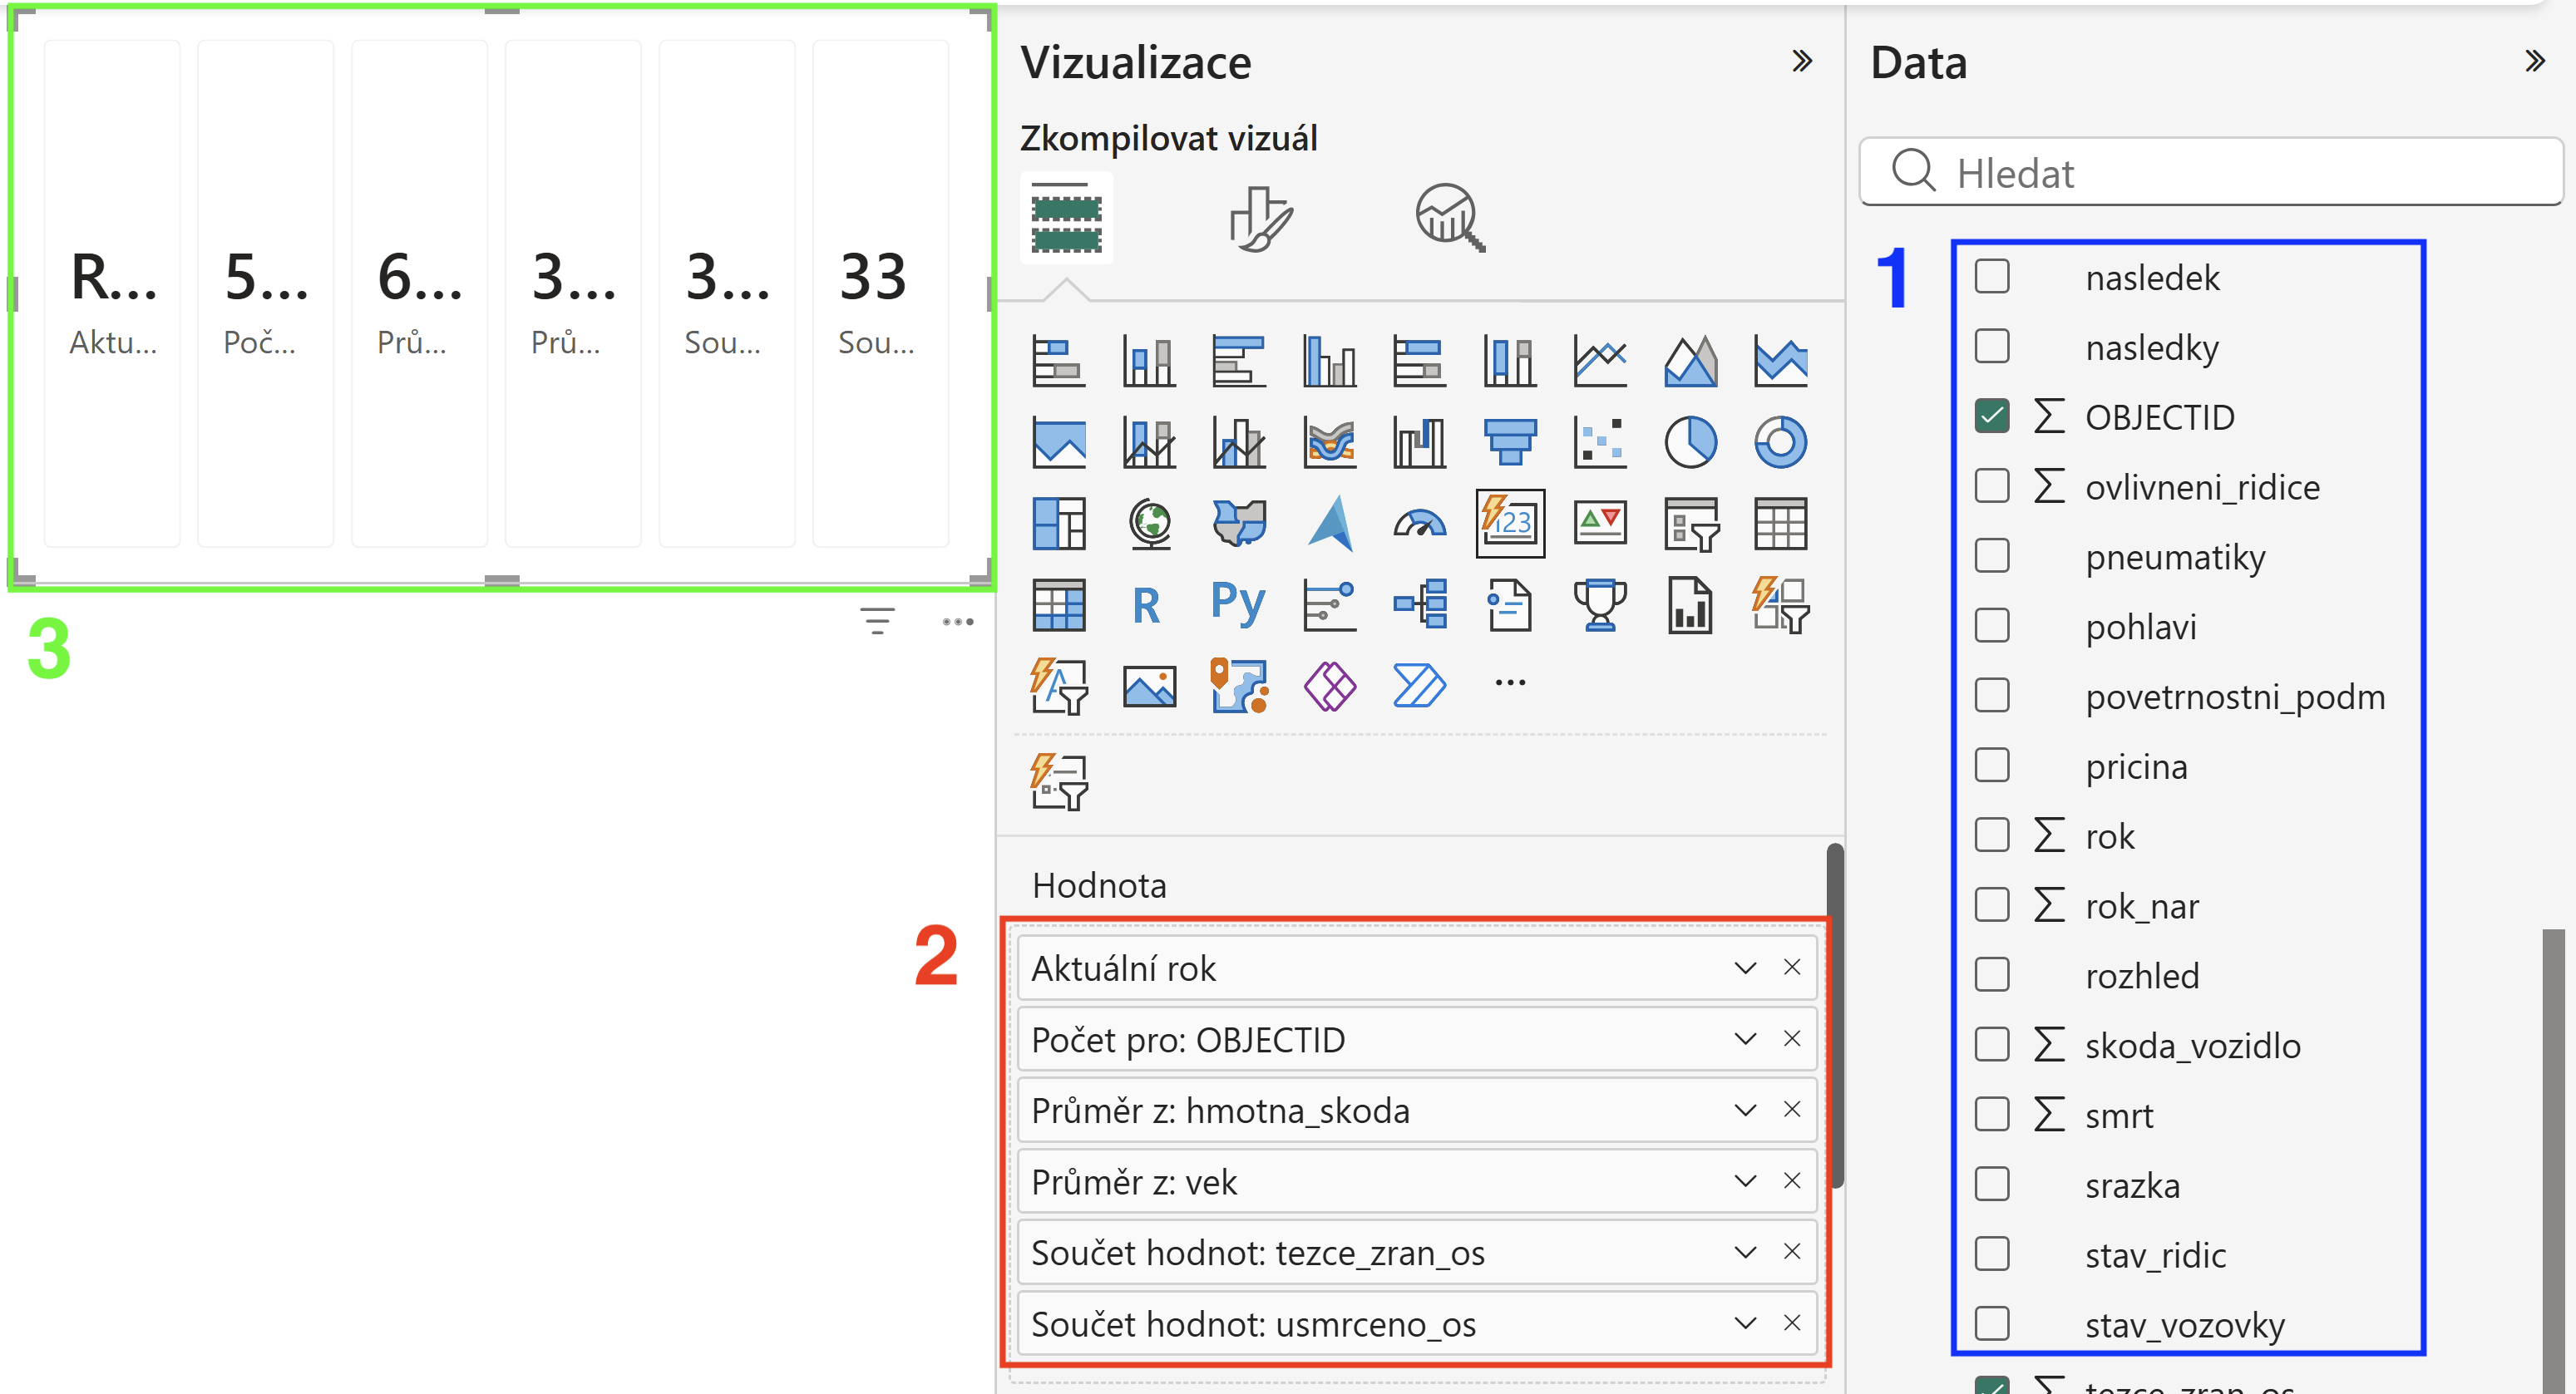
Task: Check the skoda_vozidlo field
Action: point(1992,1044)
